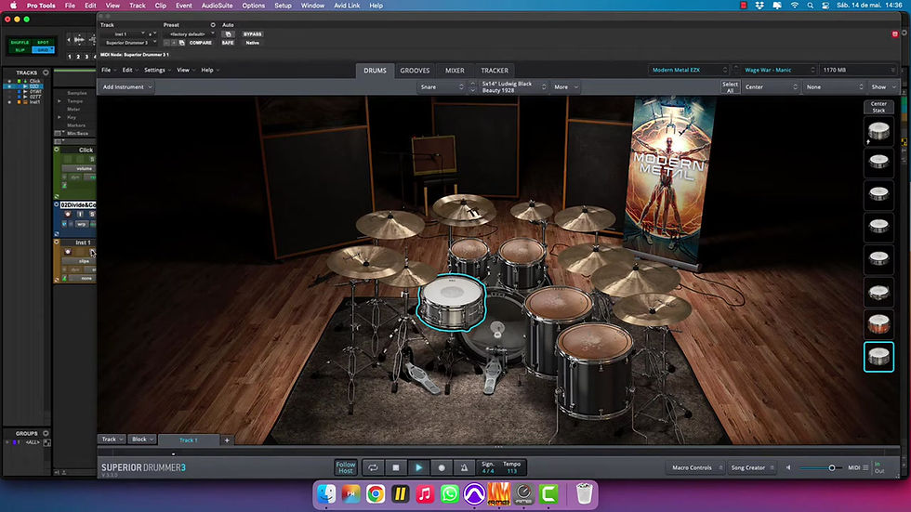
Task: Click the stop transport button
Action: pos(396,467)
